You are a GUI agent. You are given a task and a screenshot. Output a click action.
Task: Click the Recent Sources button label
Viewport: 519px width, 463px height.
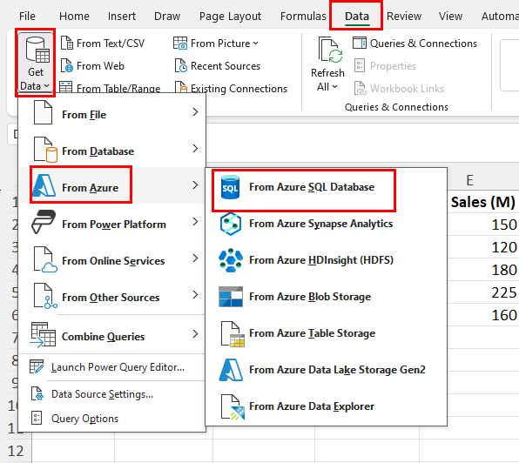point(226,66)
